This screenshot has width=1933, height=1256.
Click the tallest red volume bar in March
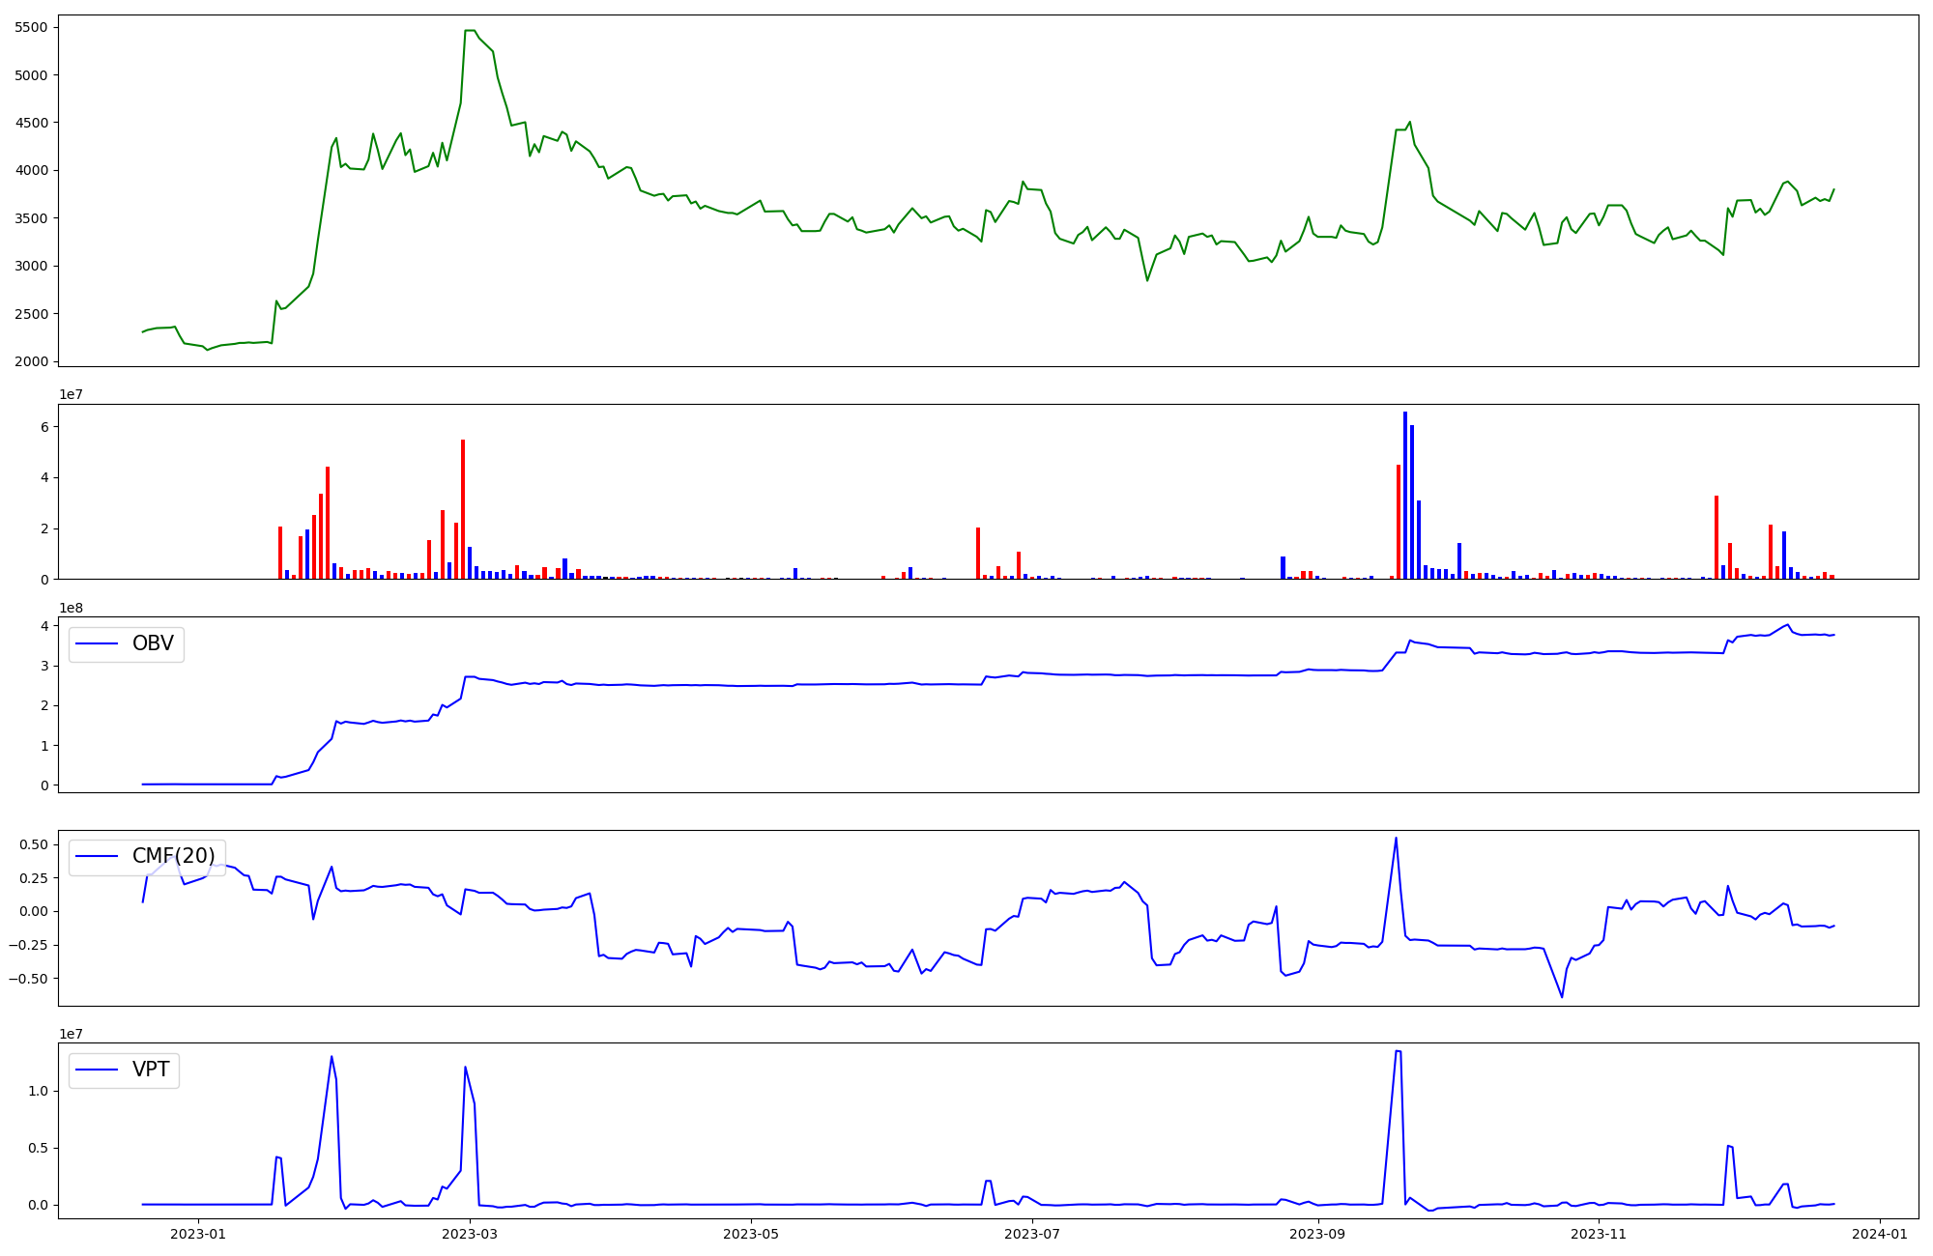pyautogui.click(x=463, y=508)
